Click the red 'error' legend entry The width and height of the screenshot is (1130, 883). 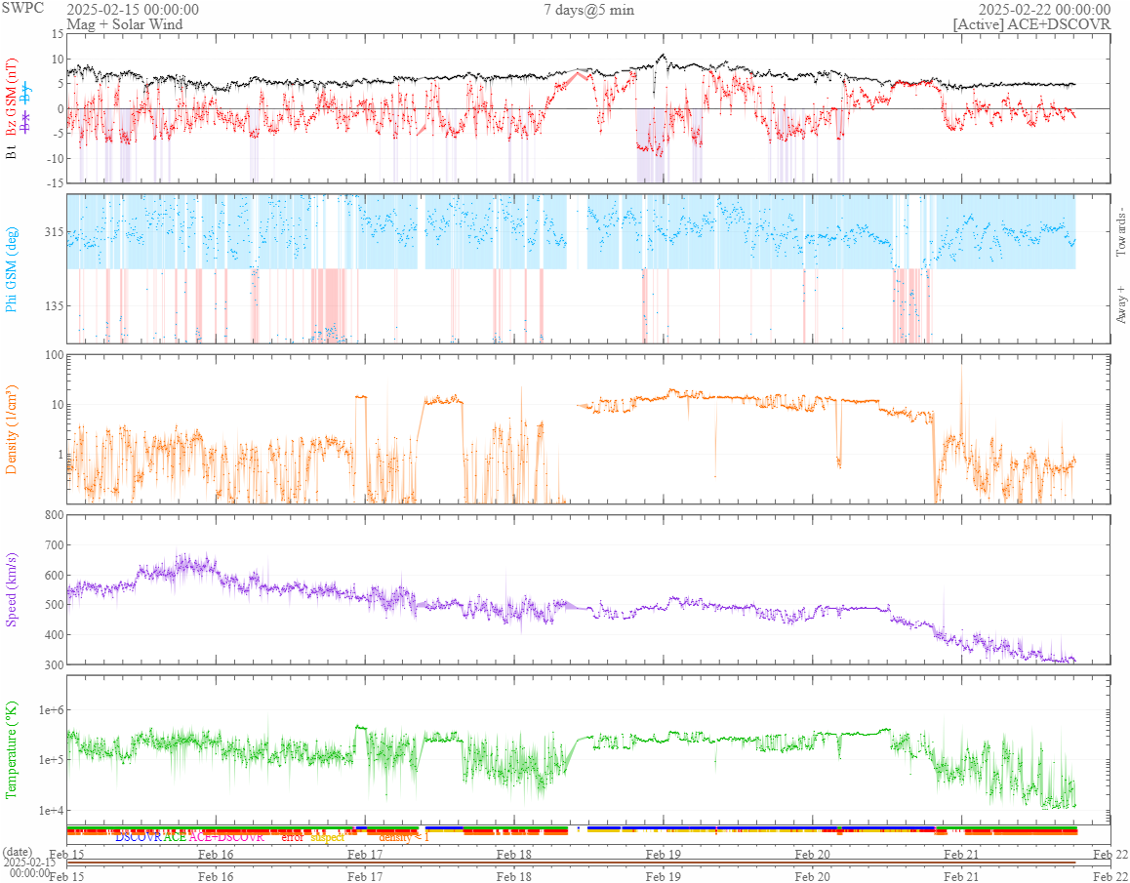[x=293, y=837]
